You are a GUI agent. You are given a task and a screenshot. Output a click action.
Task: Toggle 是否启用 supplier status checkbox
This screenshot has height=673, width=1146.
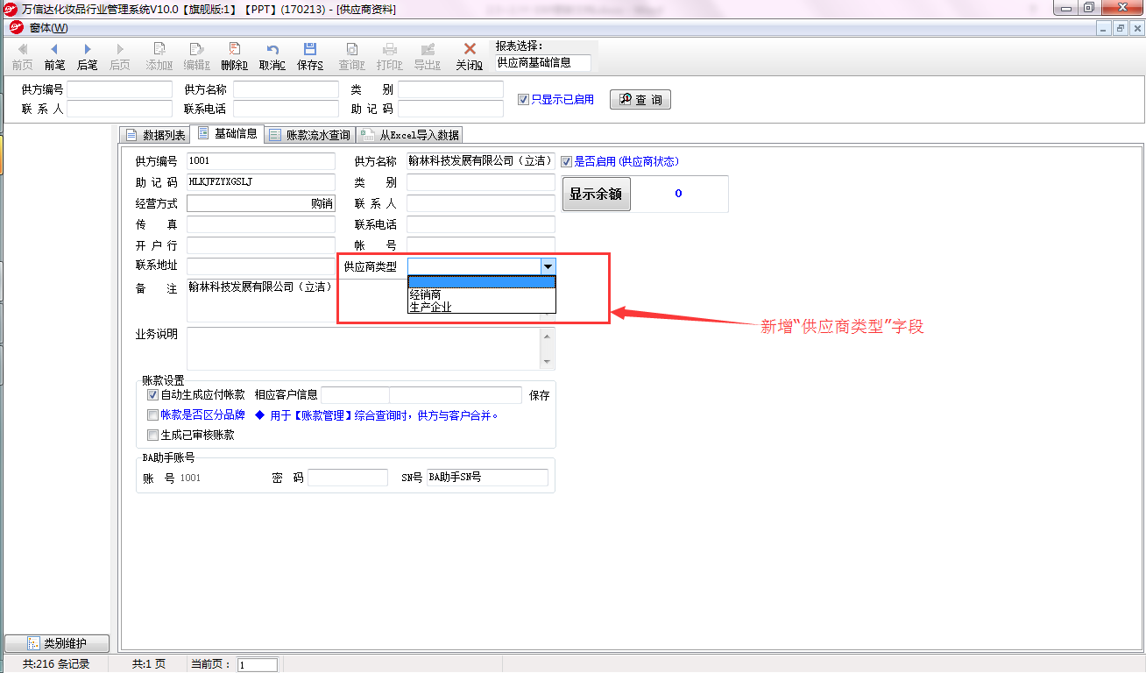click(566, 161)
